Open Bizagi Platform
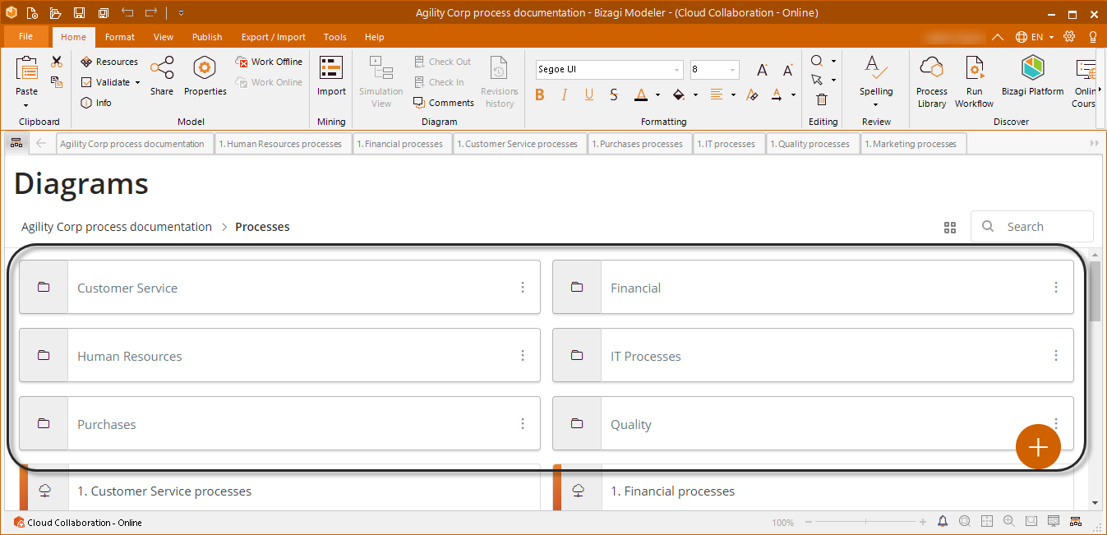 (x=1032, y=76)
